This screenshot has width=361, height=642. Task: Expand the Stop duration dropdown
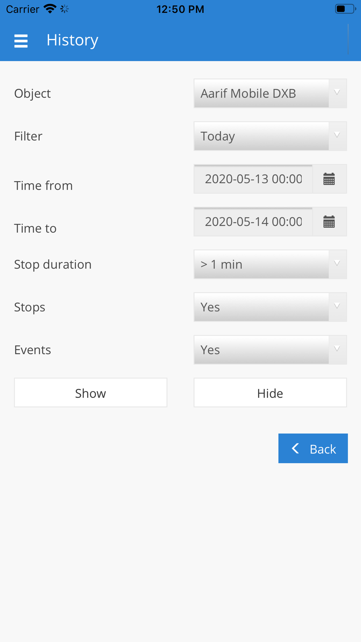tap(270, 264)
